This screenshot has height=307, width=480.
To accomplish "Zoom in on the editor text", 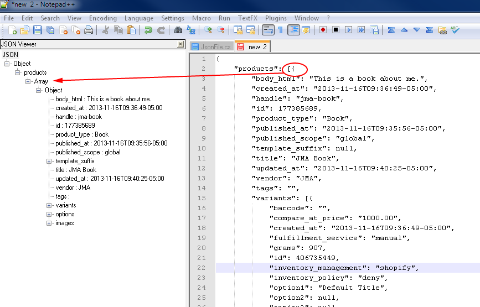I will point(208,30).
